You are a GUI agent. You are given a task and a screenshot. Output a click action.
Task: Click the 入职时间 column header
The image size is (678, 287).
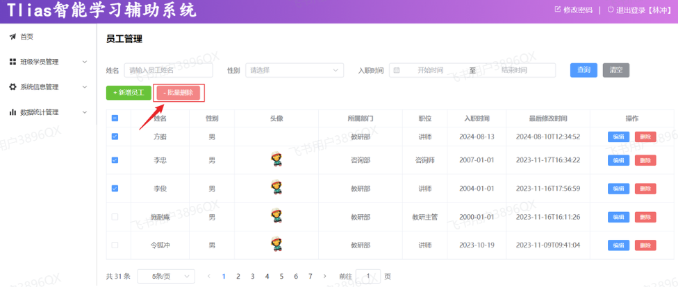[x=477, y=119]
